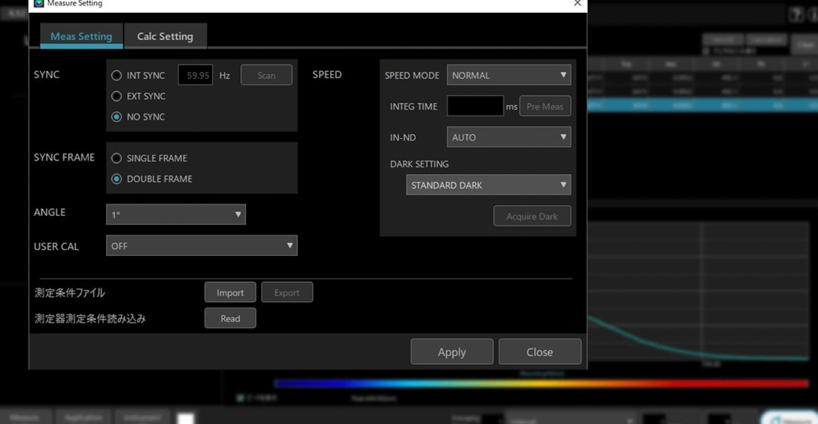Viewport: 818px width, 424px height.
Task: Close the Measure Setting window with X
Action: [578, 4]
